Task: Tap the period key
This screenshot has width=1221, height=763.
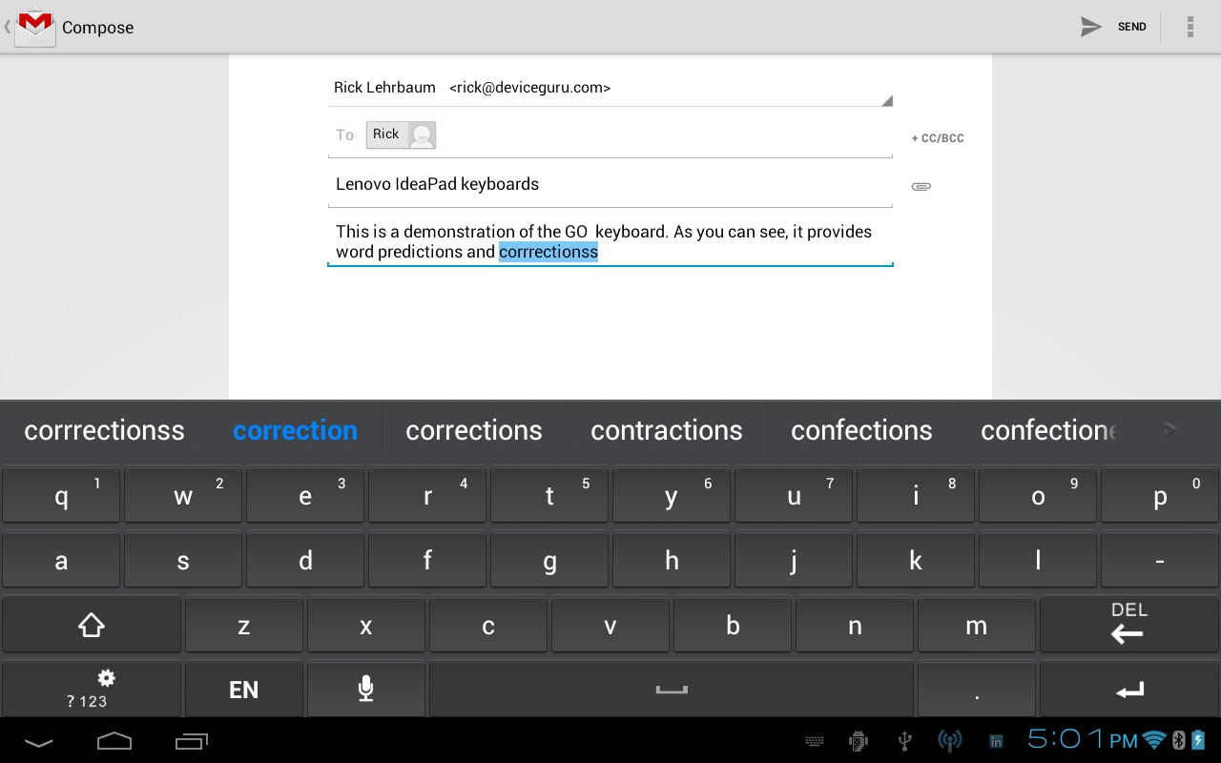Action: 977,689
